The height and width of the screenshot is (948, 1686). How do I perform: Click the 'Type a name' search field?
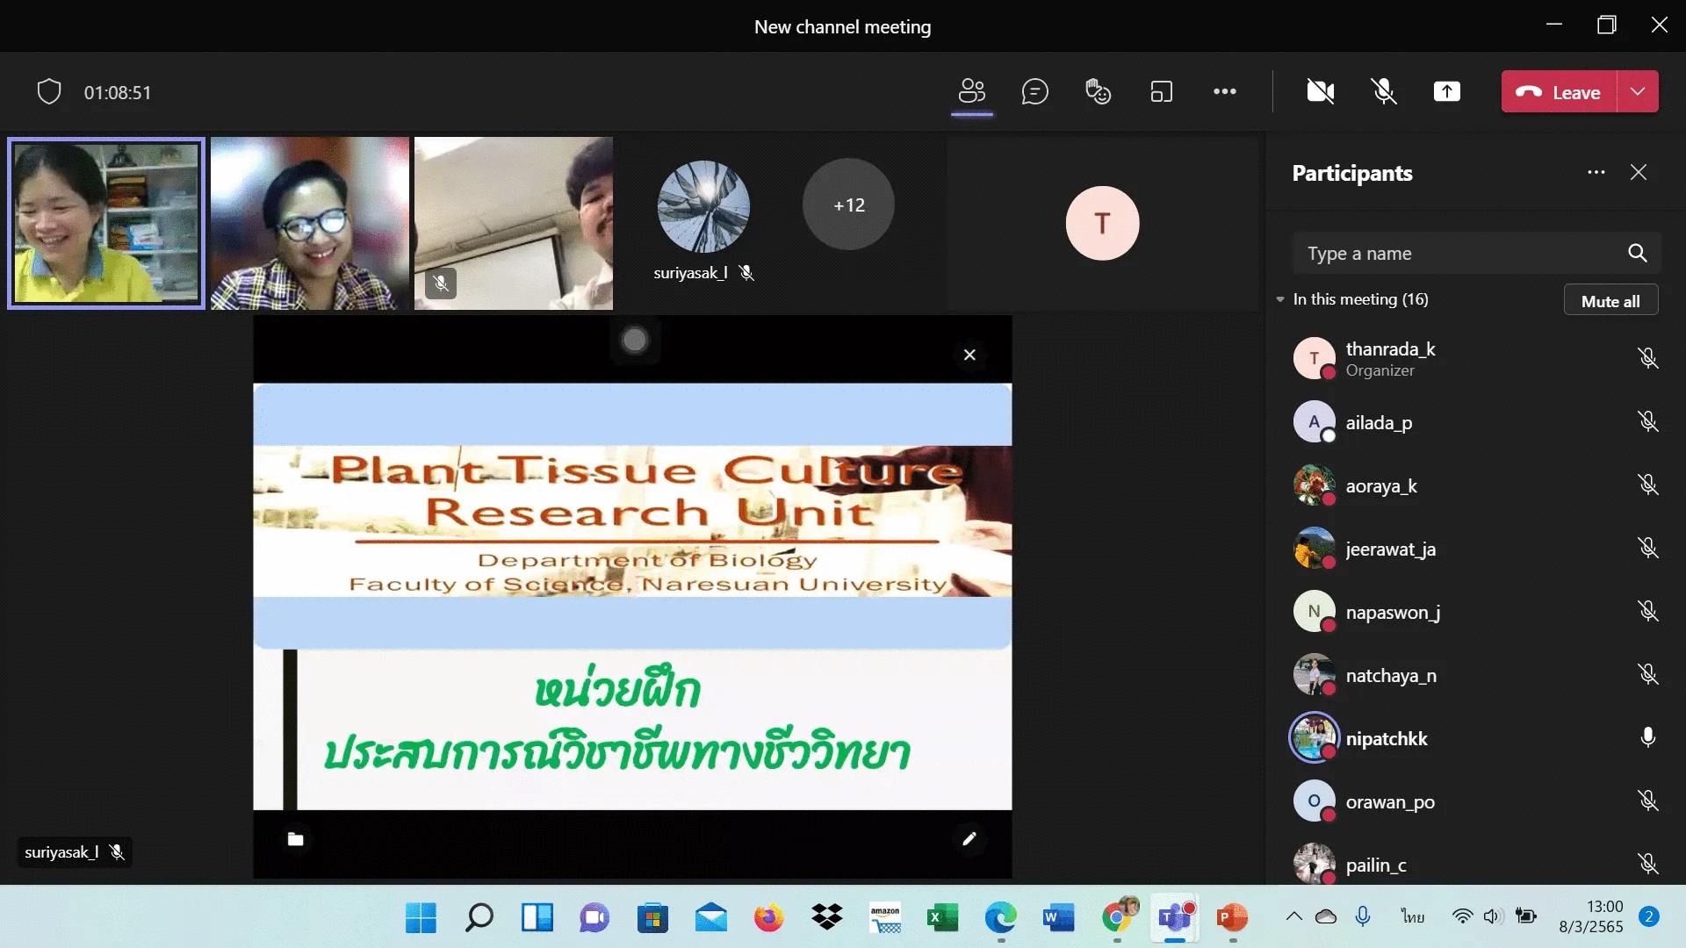pyautogui.click(x=1458, y=254)
